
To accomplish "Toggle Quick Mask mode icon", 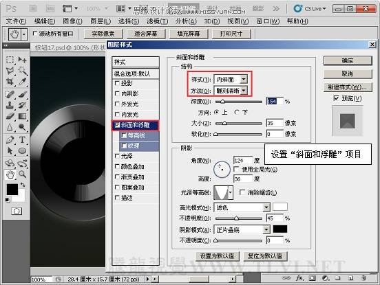I will (17, 212).
